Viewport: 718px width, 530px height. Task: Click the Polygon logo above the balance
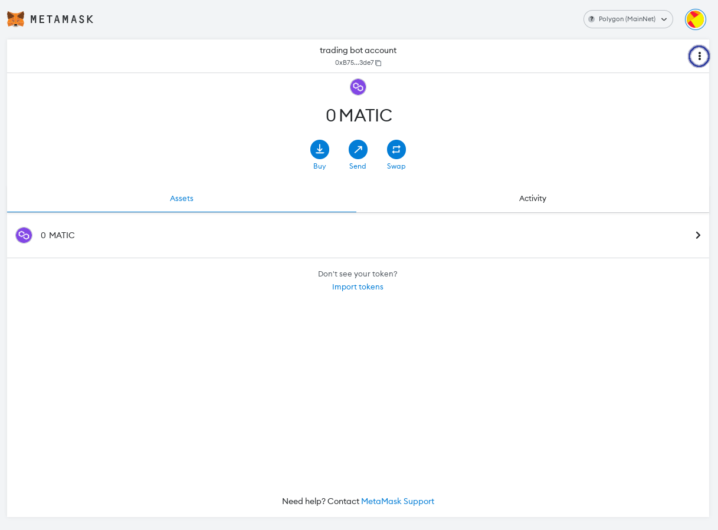358,87
